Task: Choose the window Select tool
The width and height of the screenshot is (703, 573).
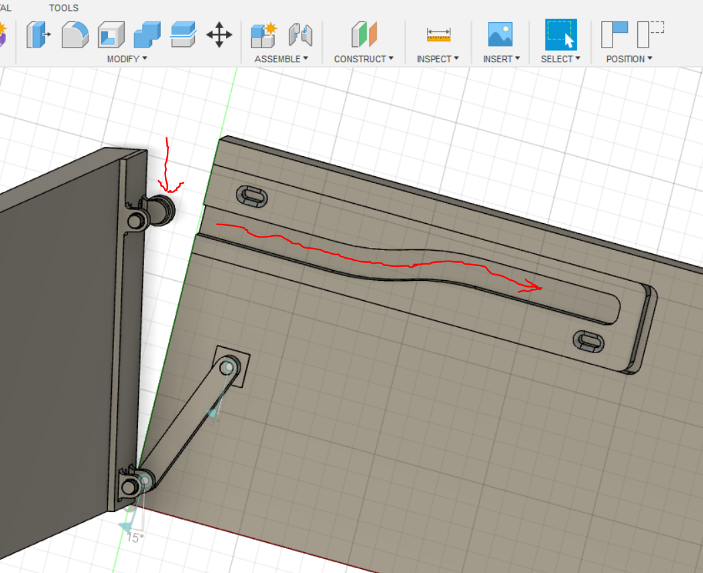Action: click(x=560, y=35)
